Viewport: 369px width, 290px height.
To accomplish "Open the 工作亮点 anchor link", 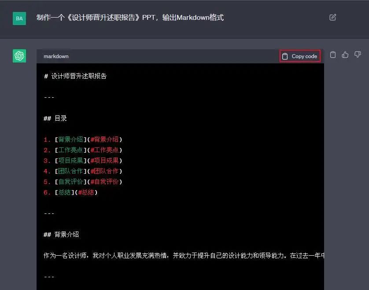I will pos(70,150).
